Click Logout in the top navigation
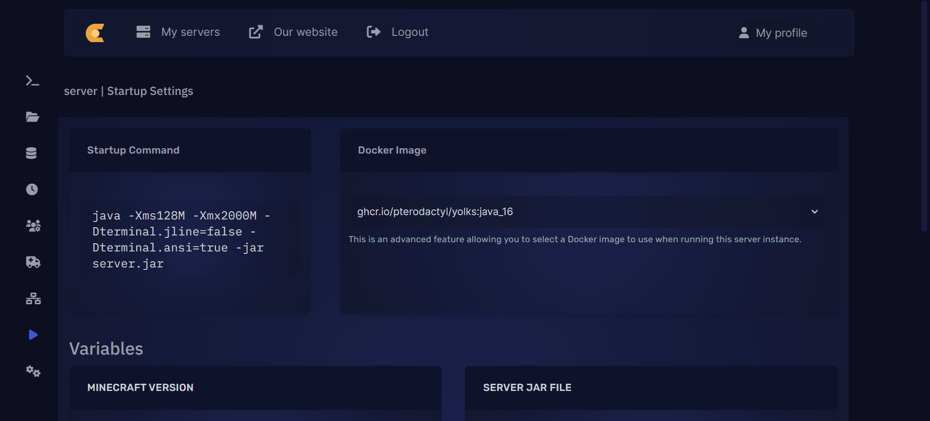Image resolution: width=930 pixels, height=421 pixels. tap(398, 32)
